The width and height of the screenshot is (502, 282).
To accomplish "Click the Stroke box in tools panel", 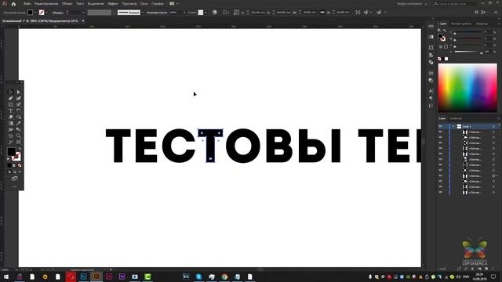I will (x=17, y=157).
